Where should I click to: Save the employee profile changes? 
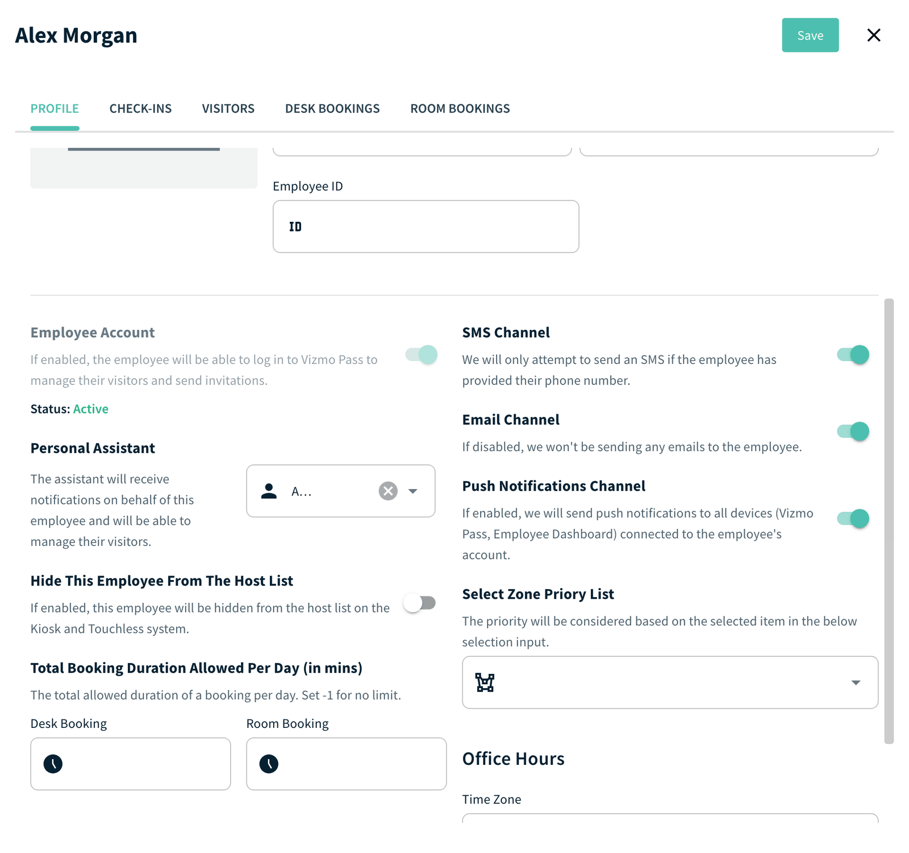810,35
